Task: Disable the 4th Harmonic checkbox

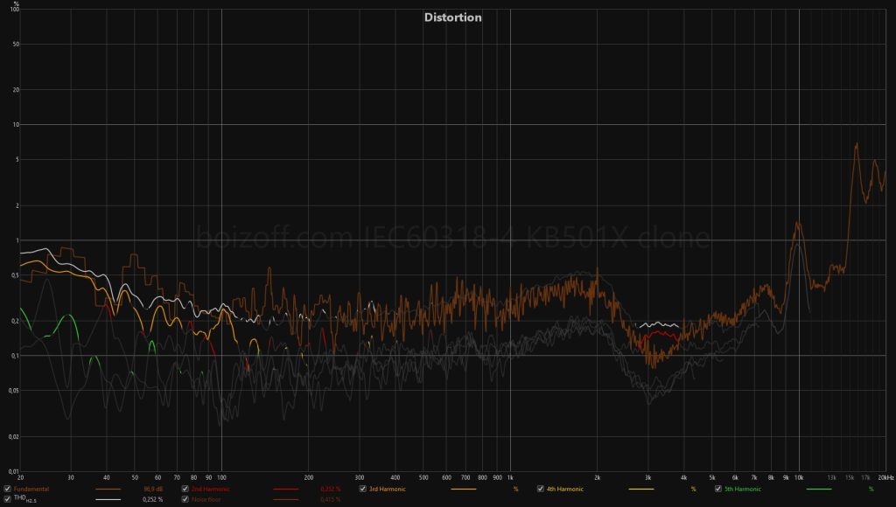Action: point(541,489)
